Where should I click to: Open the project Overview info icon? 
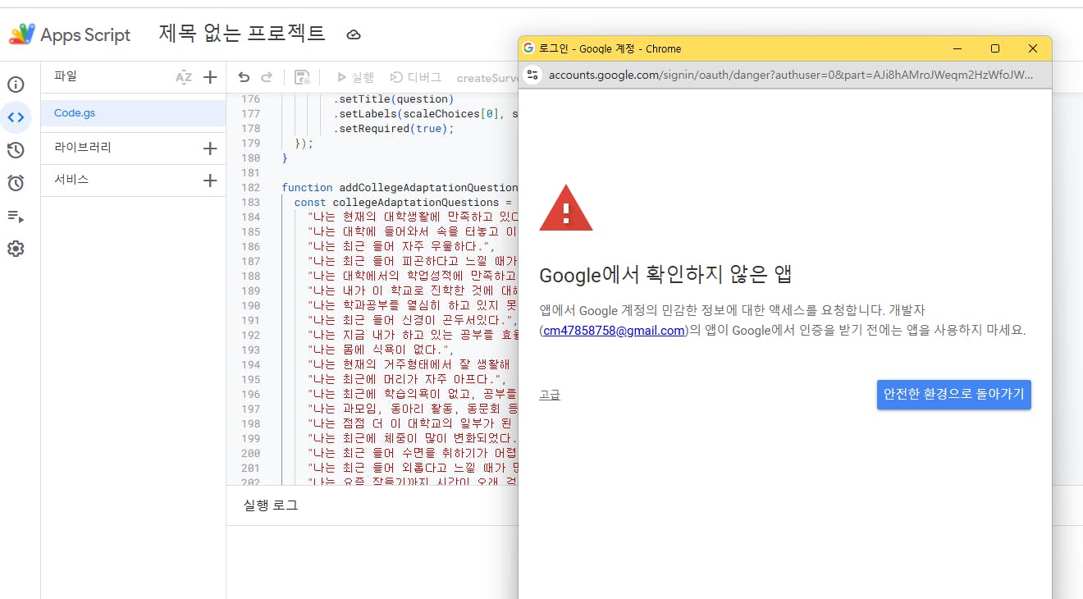tap(16, 85)
